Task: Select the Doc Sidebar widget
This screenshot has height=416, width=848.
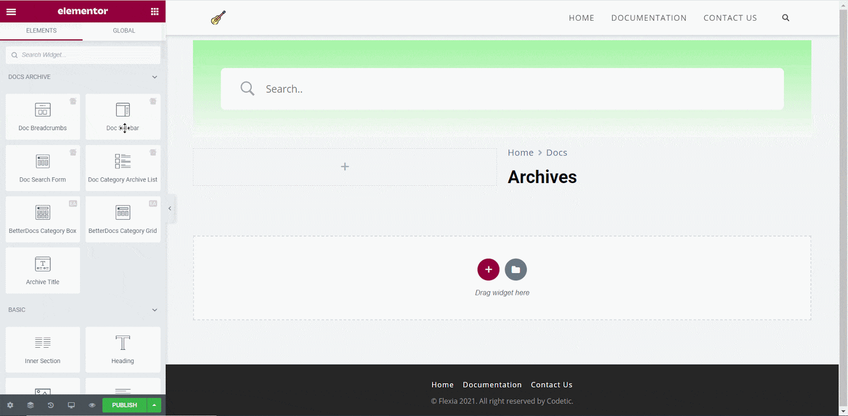Action: [x=123, y=116]
